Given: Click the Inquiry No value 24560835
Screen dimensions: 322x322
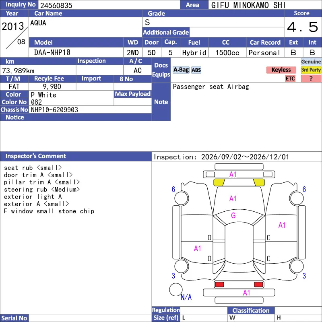Looking at the screenshot, I should click(56, 5).
